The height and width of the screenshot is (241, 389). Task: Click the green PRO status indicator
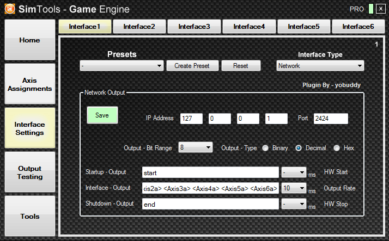coord(371,9)
